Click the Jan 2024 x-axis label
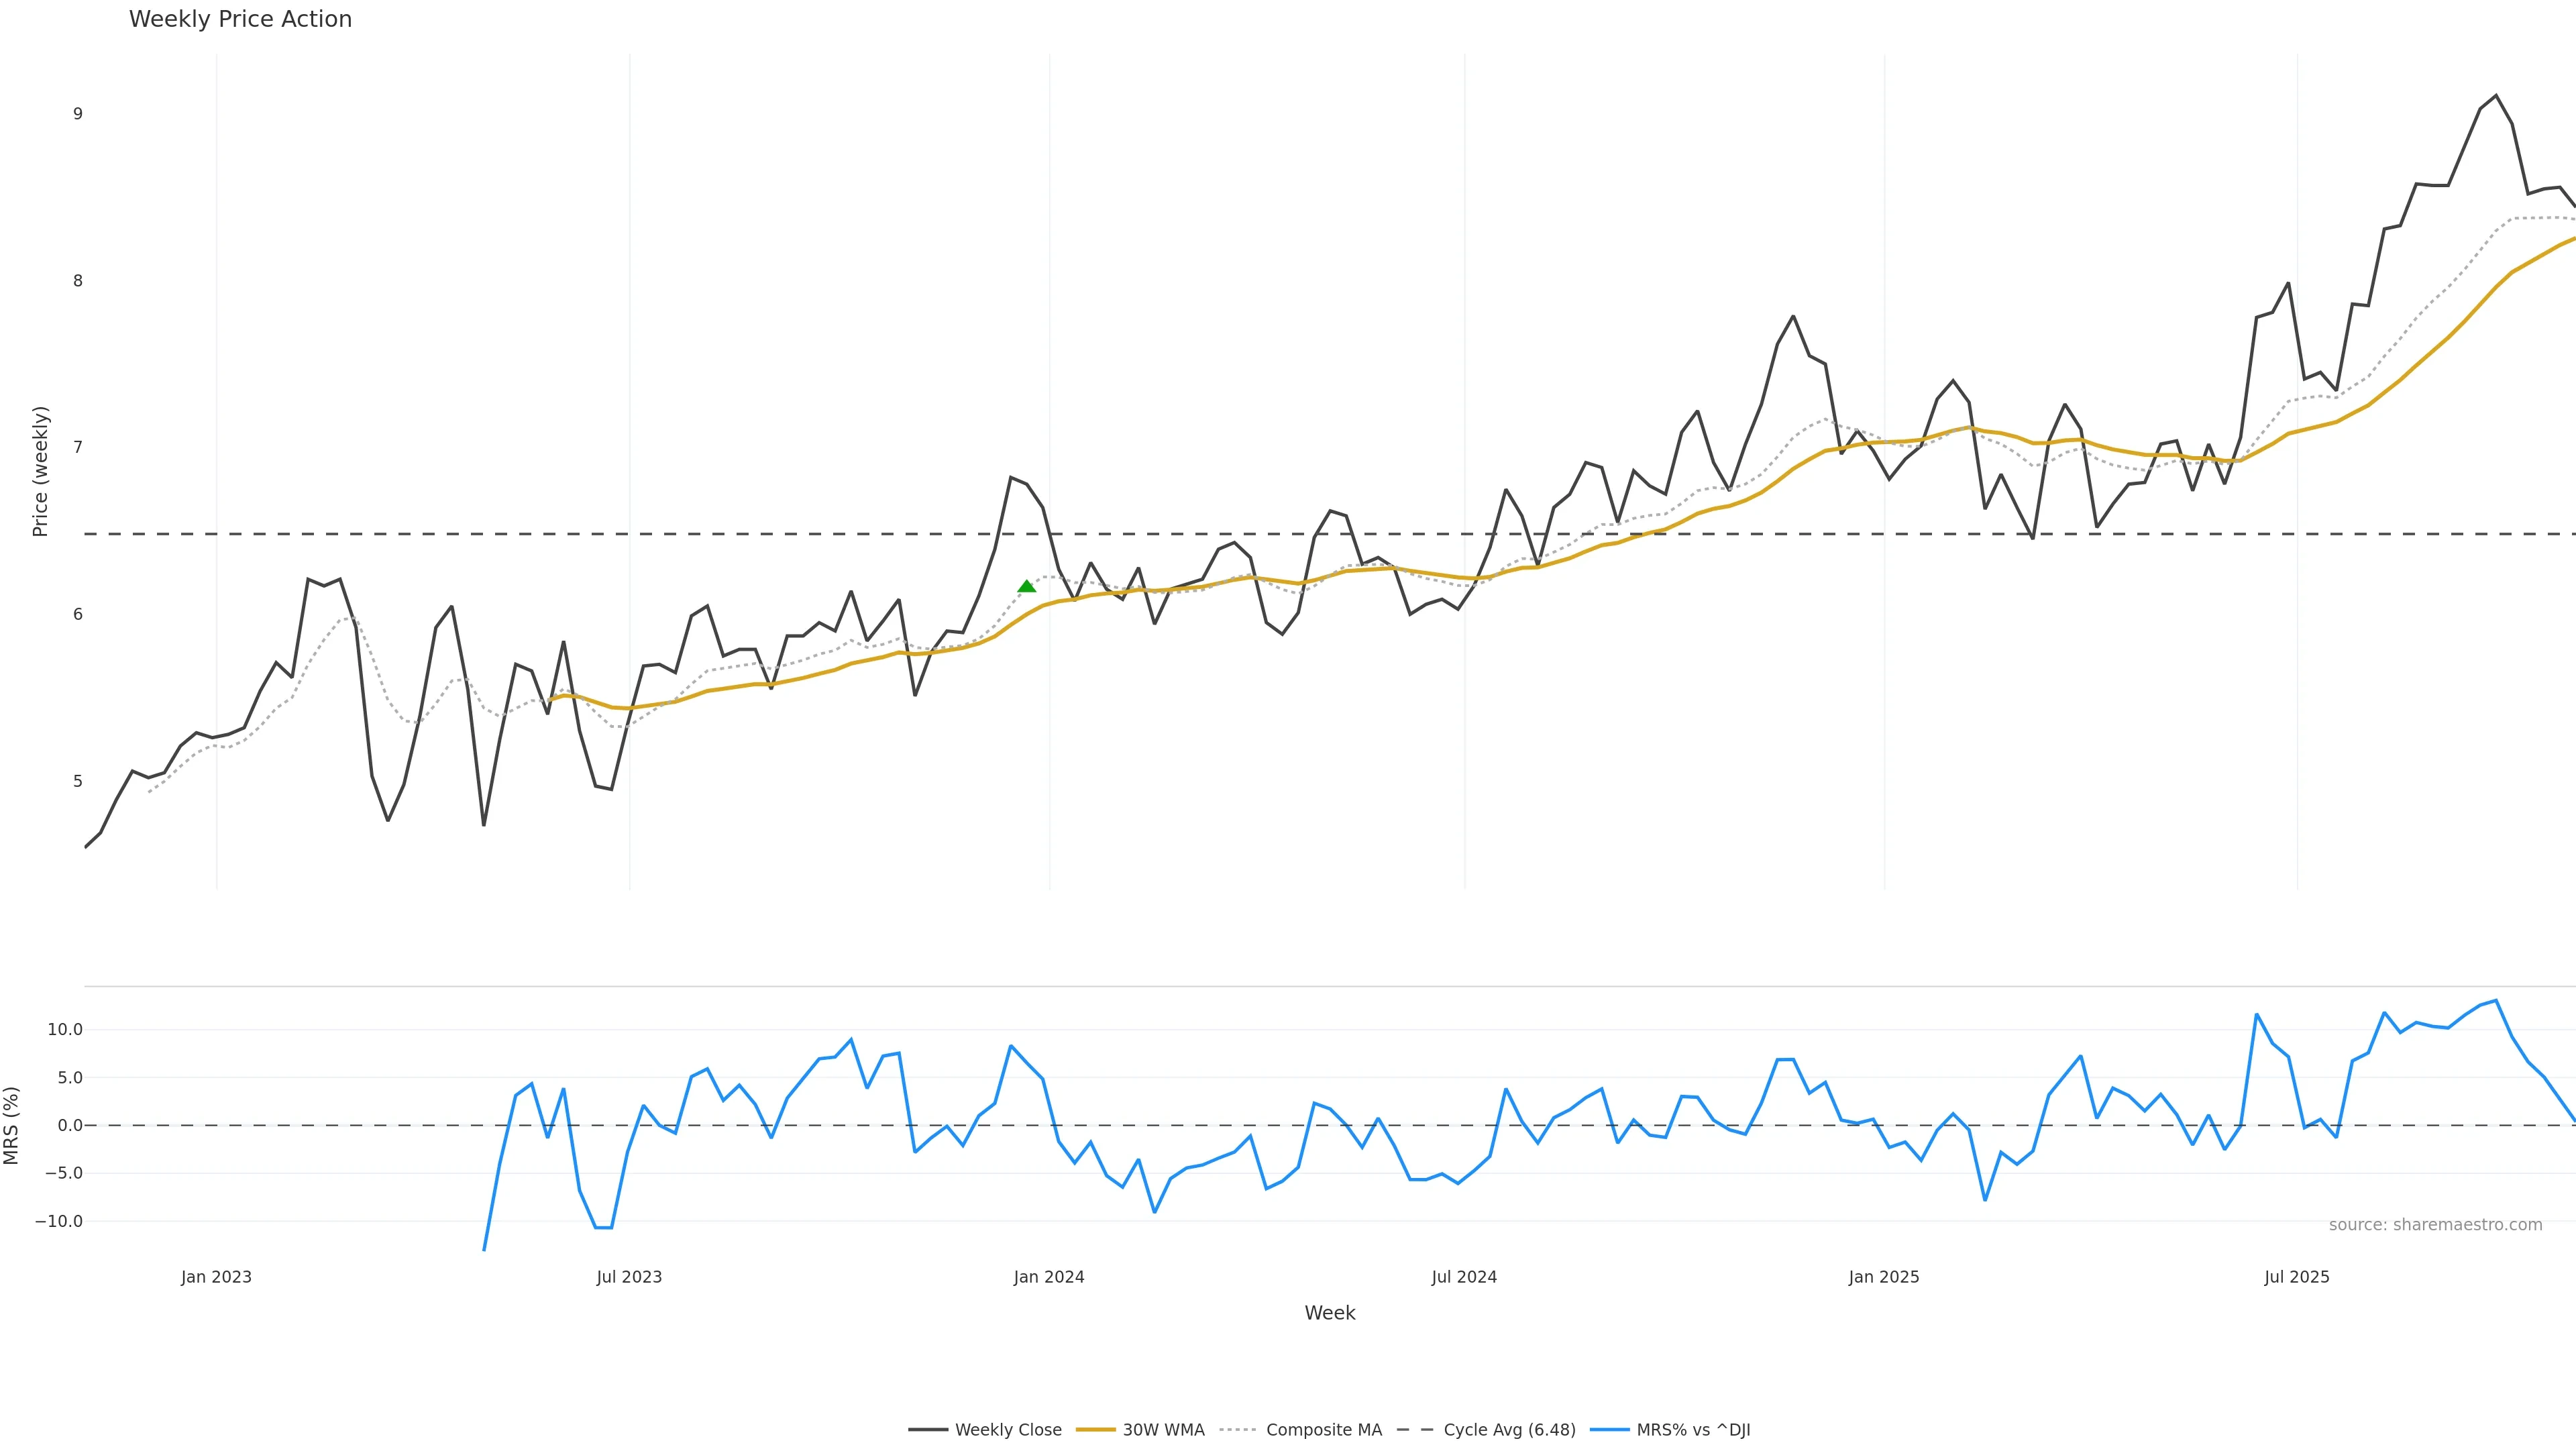The image size is (2576, 1449). tap(1048, 1277)
